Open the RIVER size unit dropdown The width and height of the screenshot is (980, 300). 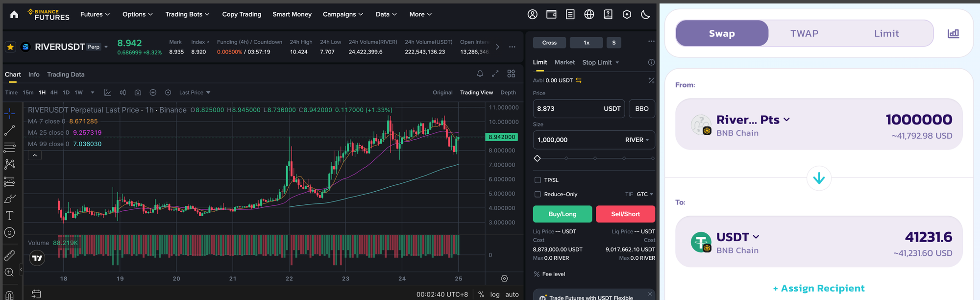[x=637, y=140]
